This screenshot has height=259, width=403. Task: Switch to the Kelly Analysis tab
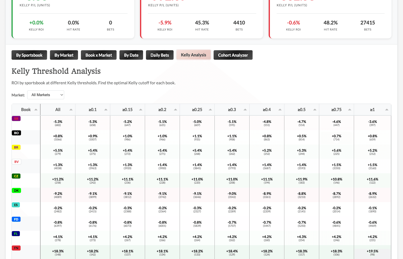pyautogui.click(x=193, y=55)
